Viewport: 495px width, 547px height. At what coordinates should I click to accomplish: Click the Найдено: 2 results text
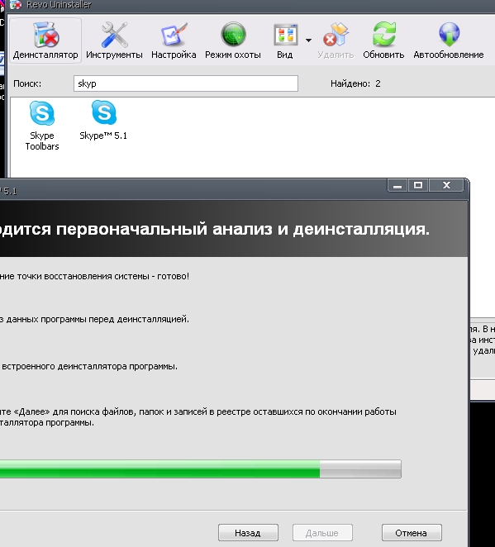click(x=355, y=83)
